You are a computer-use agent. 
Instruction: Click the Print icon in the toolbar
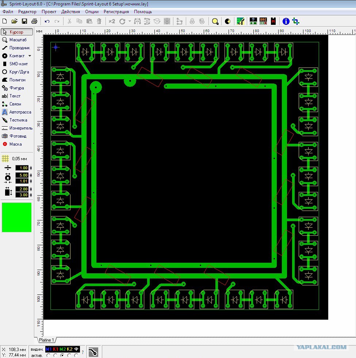(x=34, y=22)
